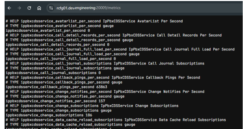Click the call_detail_records_per_second TYPE line

click(70, 40)
